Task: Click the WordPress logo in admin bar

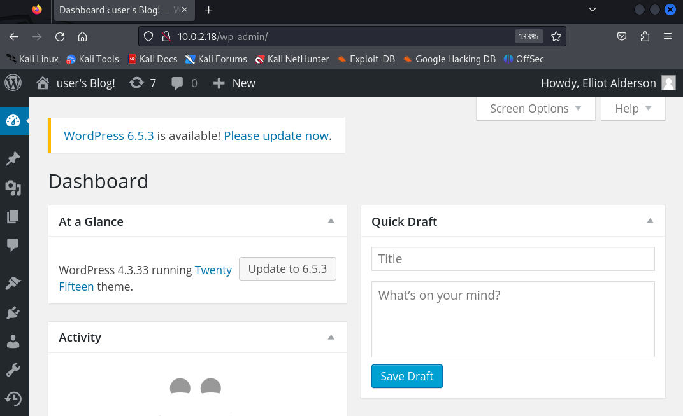Action: click(x=13, y=83)
